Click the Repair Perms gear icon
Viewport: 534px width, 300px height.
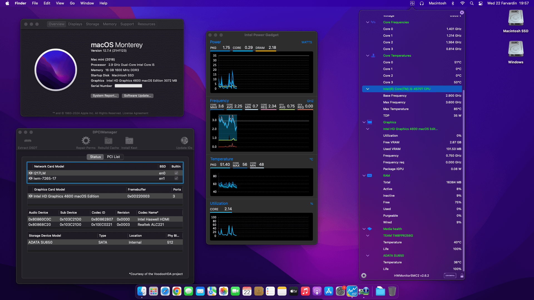(x=86, y=141)
